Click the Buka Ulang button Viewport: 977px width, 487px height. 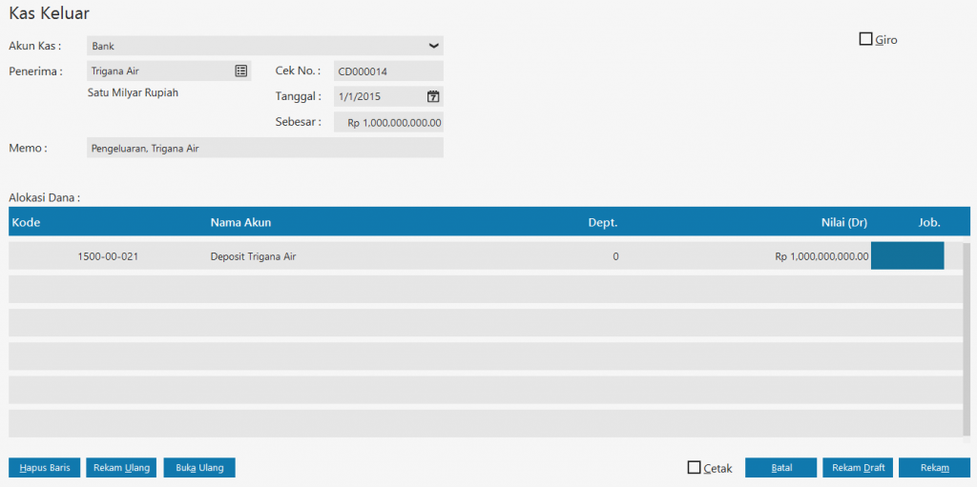(x=199, y=468)
